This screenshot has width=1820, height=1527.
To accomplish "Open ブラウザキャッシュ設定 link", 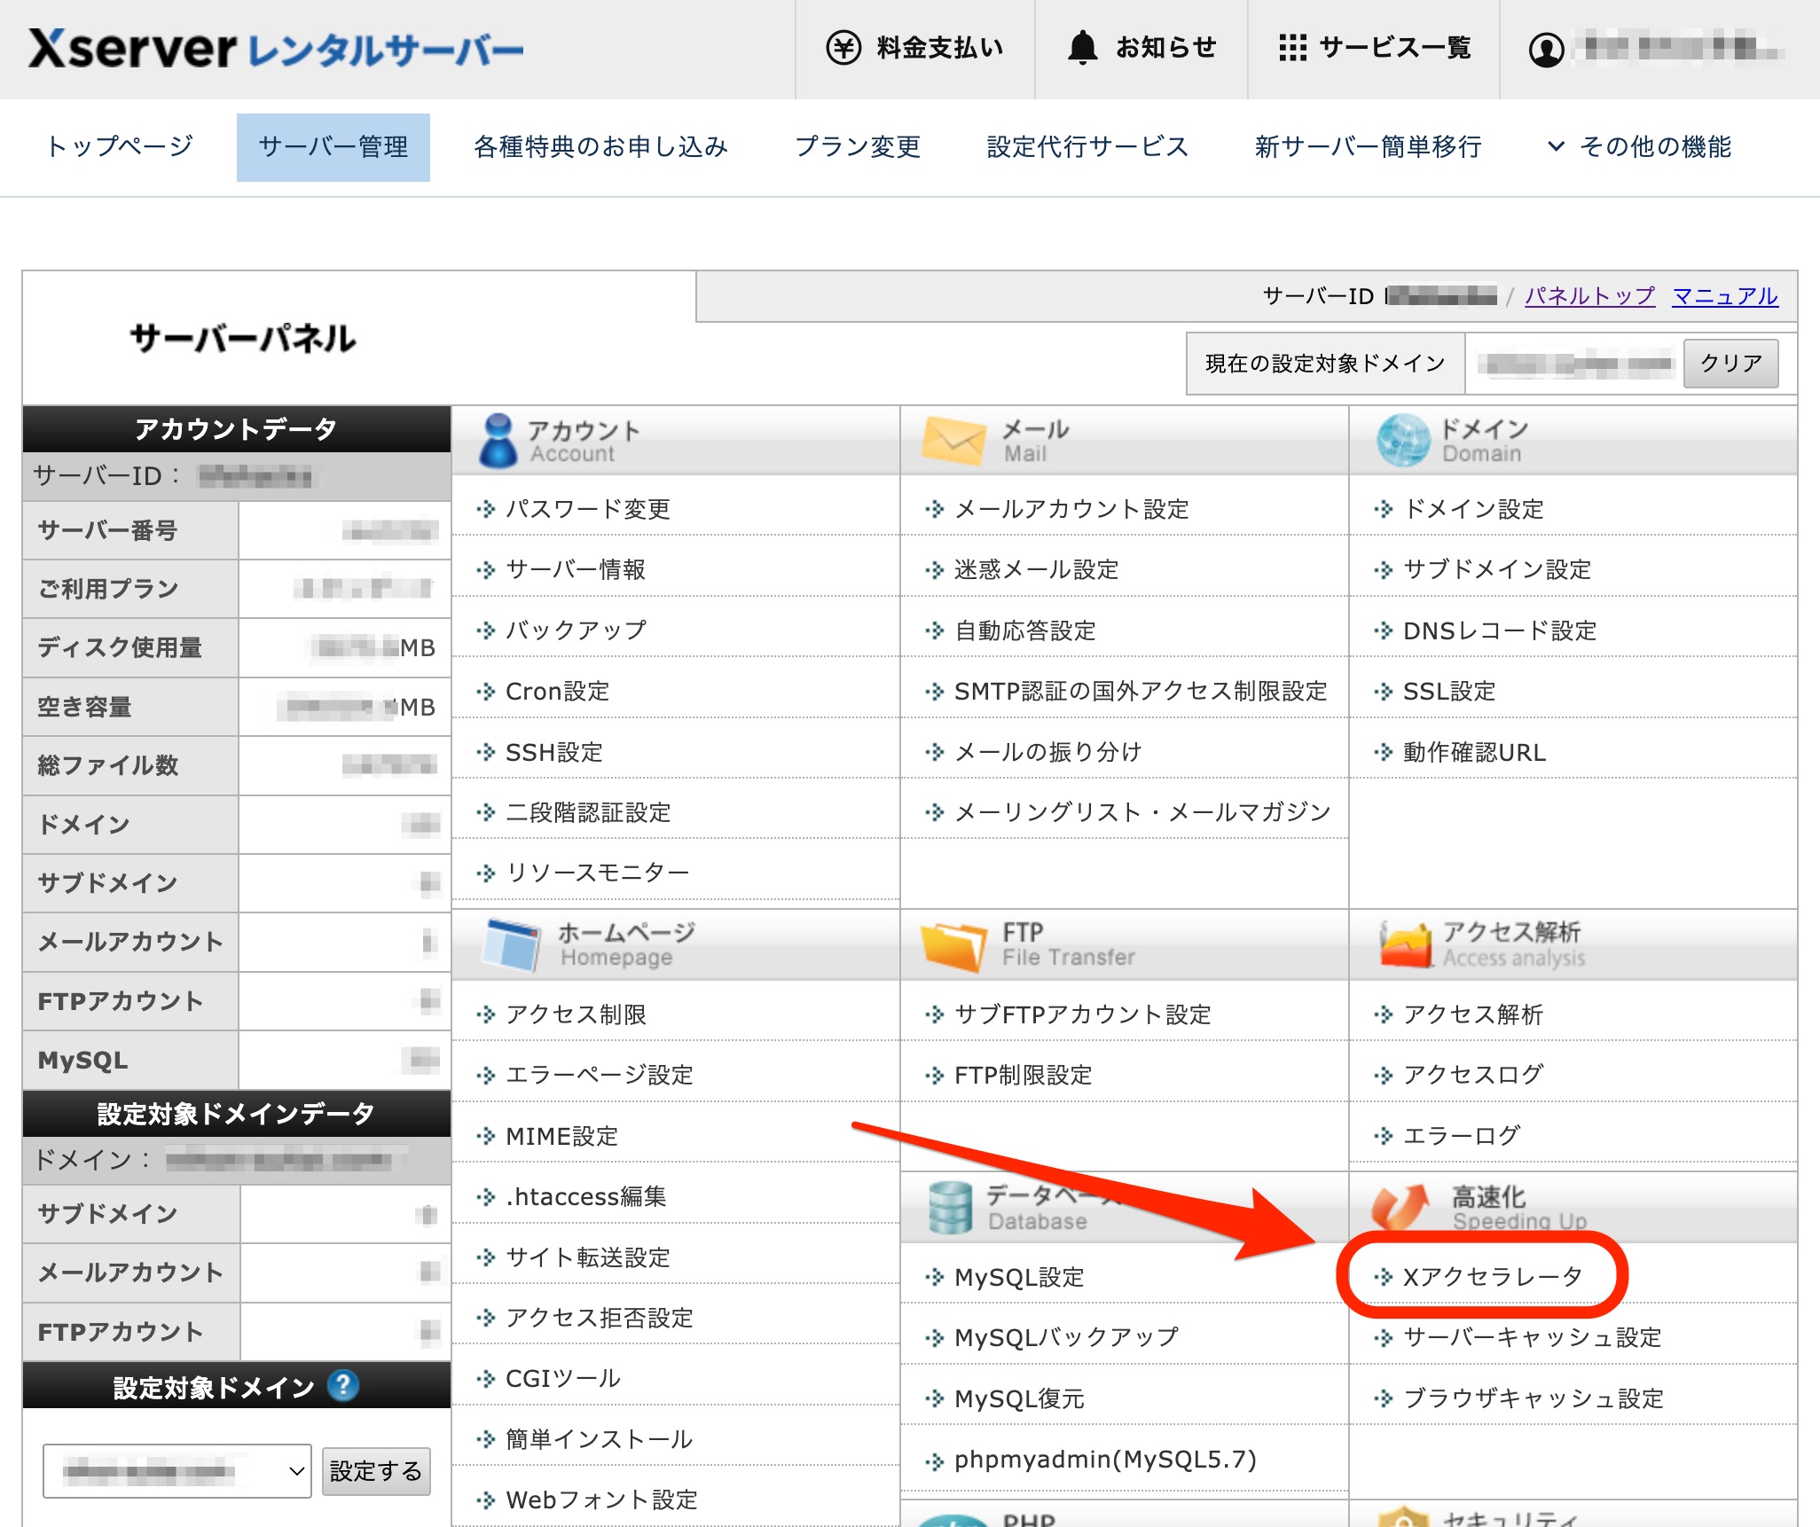I will click(x=1534, y=1398).
